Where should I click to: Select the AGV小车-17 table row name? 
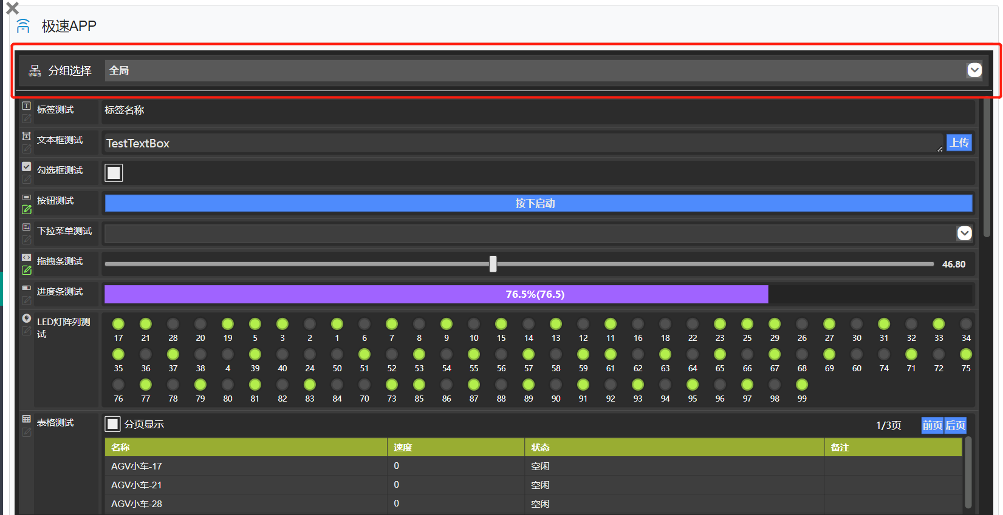point(137,466)
